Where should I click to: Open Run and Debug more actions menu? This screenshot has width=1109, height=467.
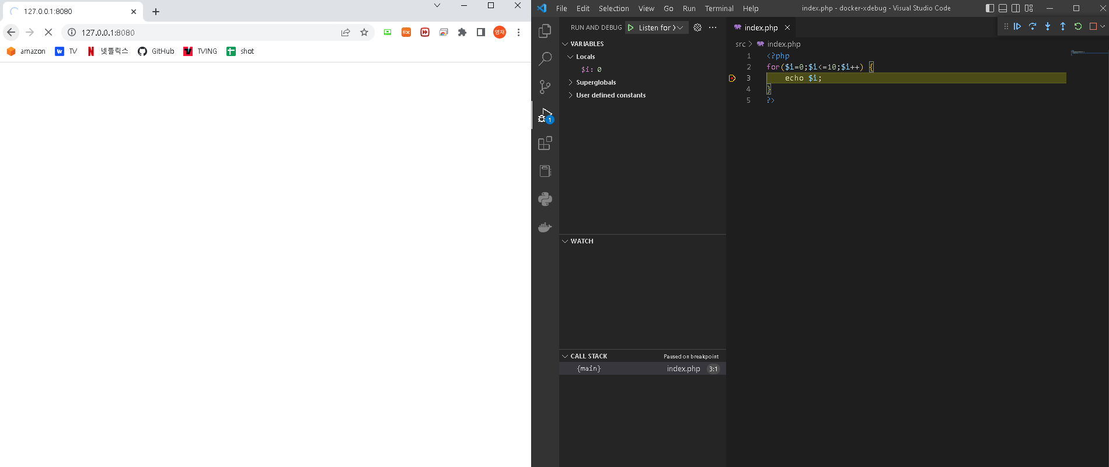tap(713, 27)
